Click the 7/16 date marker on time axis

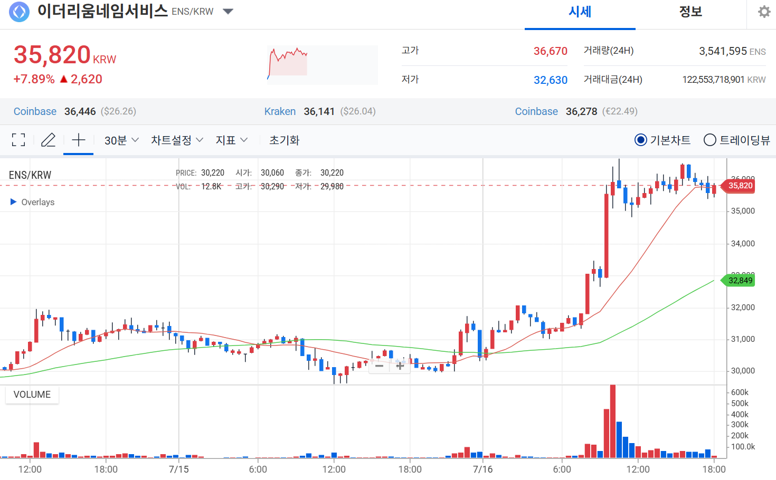tap(482, 469)
